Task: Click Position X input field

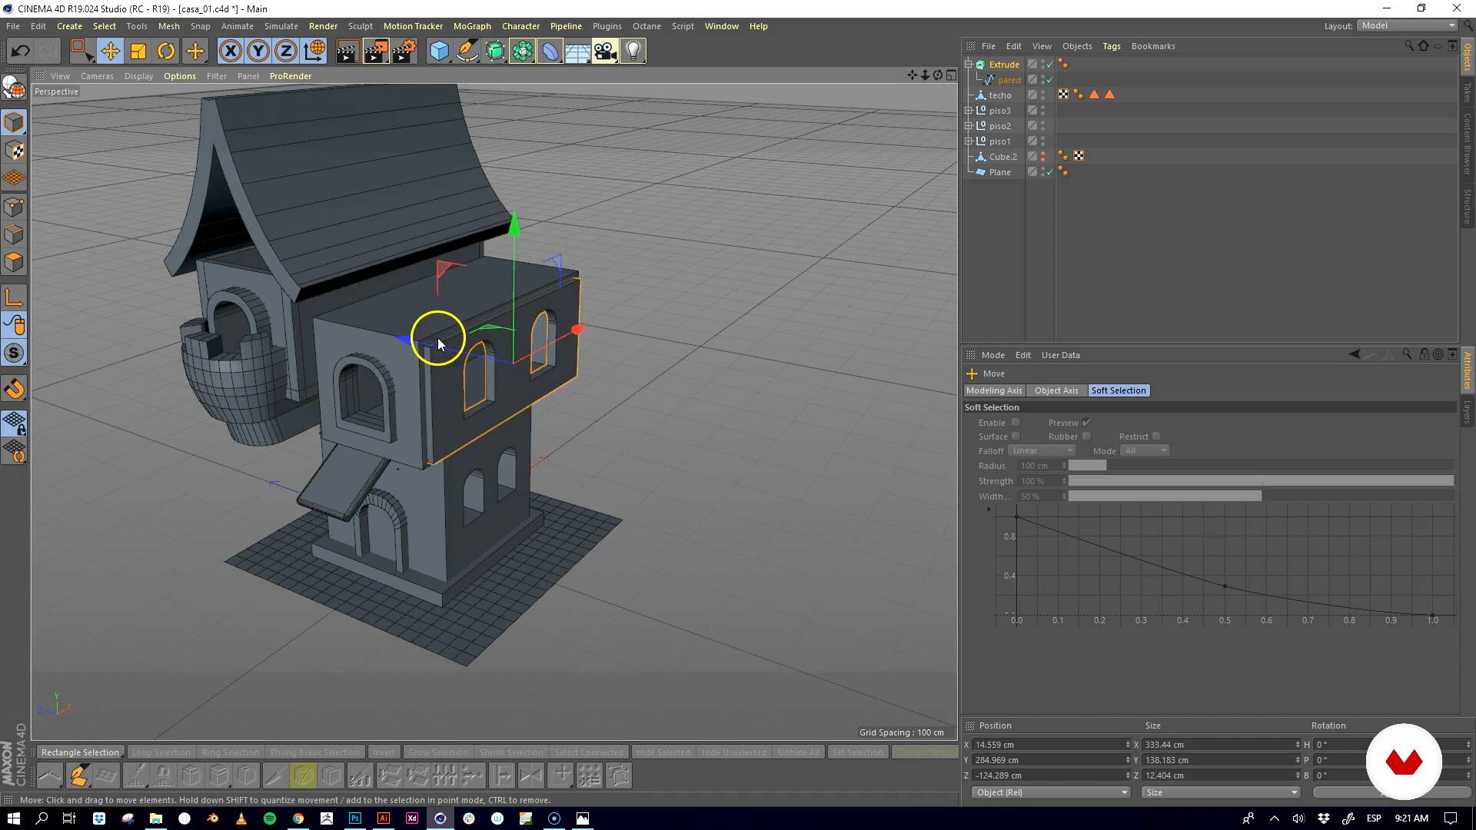Action: point(1049,745)
